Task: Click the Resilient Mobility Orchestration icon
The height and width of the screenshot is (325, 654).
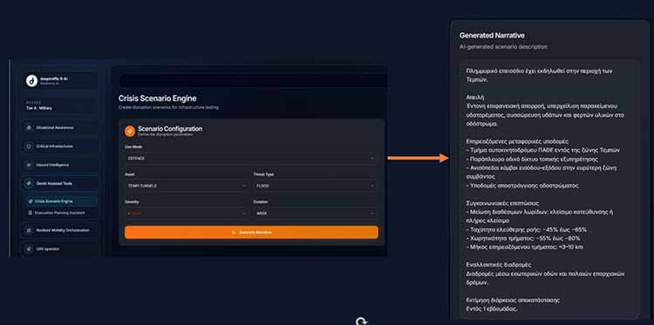Action: (29, 230)
